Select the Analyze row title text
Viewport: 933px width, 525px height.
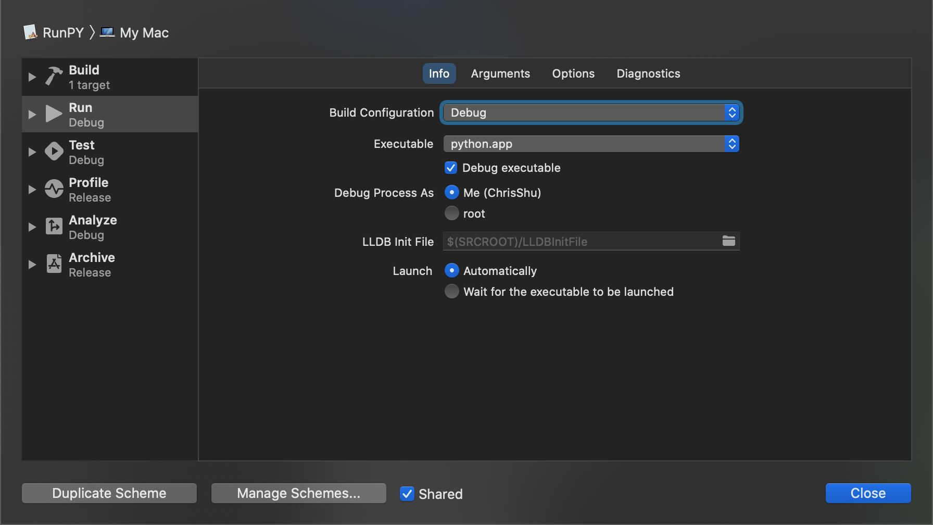tap(93, 220)
